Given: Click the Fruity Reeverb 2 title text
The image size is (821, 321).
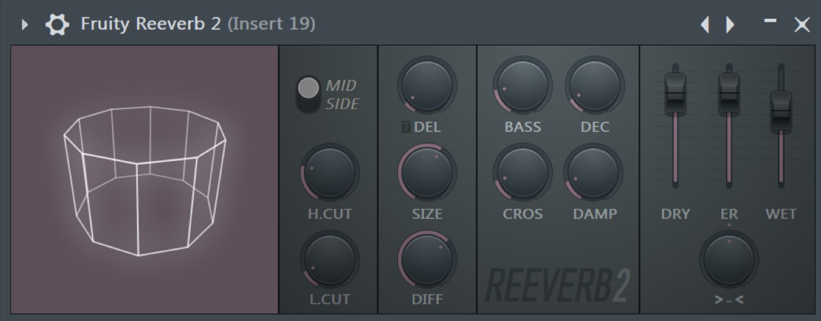Looking at the screenshot, I should tap(151, 24).
